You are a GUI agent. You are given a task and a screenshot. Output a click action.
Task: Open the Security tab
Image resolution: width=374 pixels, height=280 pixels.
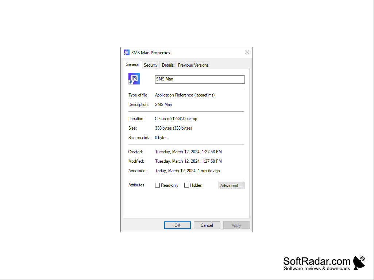(x=150, y=65)
